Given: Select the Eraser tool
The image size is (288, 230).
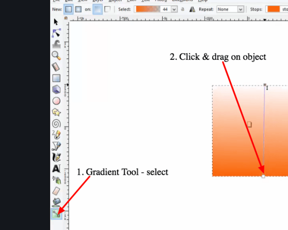Looking at the screenshot, I should [56, 191].
